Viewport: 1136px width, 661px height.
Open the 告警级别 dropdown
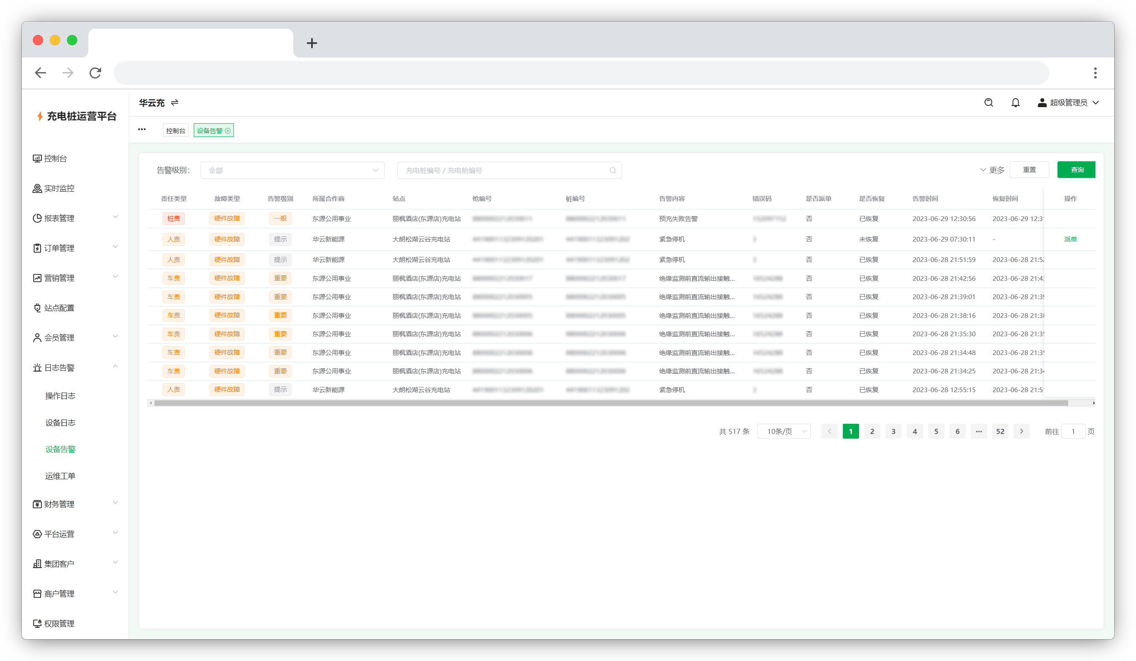pyautogui.click(x=292, y=170)
